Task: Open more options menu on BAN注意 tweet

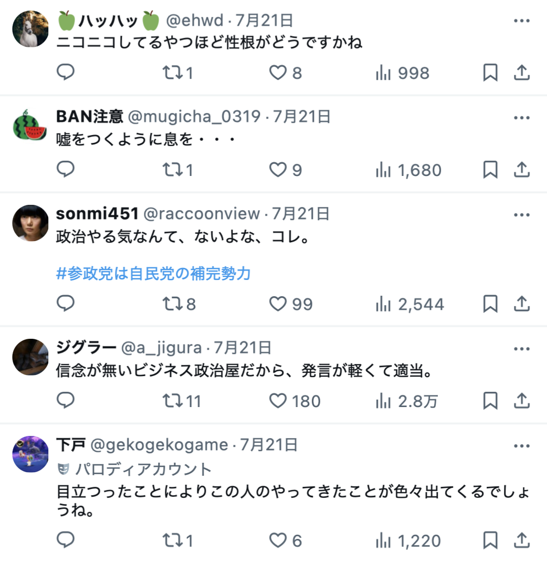Action: coord(522,118)
